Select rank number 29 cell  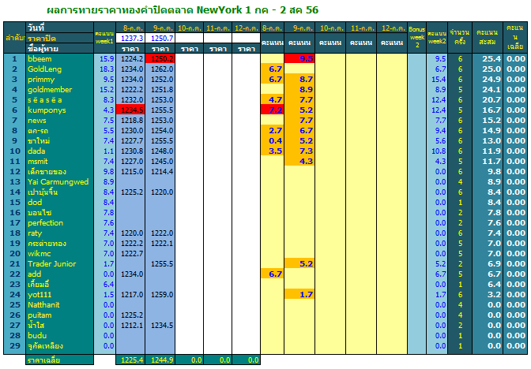tap(15, 345)
